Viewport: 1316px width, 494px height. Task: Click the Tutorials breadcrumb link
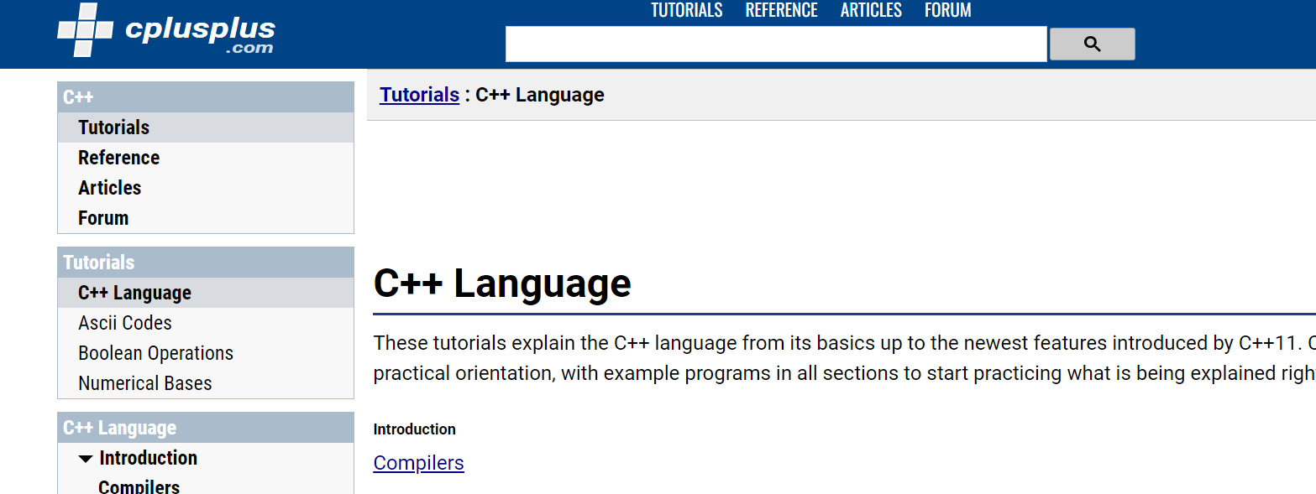pyautogui.click(x=419, y=95)
